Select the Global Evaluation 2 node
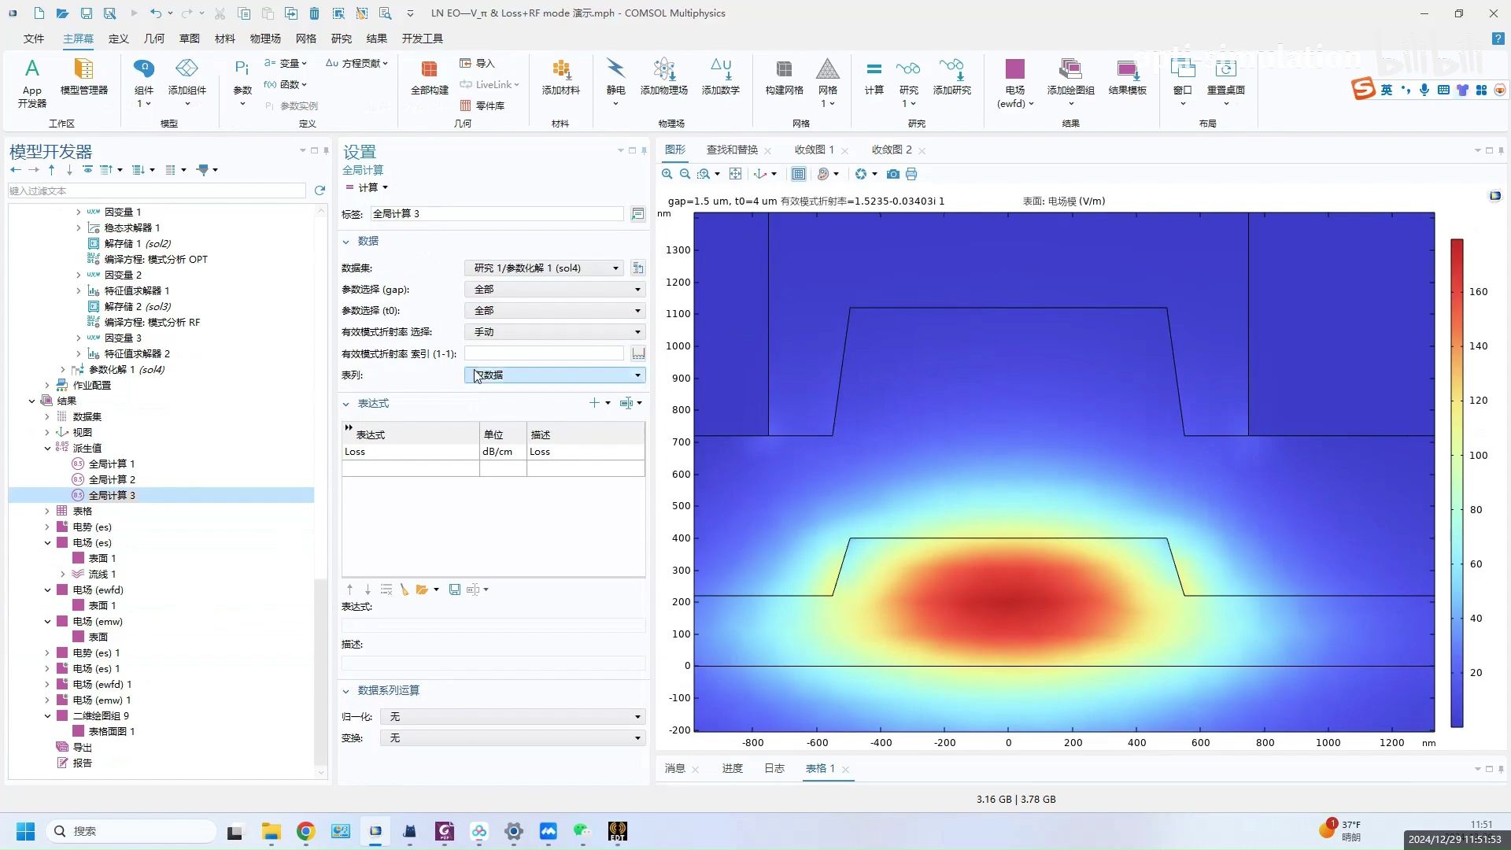The width and height of the screenshot is (1511, 850). pyautogui.click(x=112, y=479)
